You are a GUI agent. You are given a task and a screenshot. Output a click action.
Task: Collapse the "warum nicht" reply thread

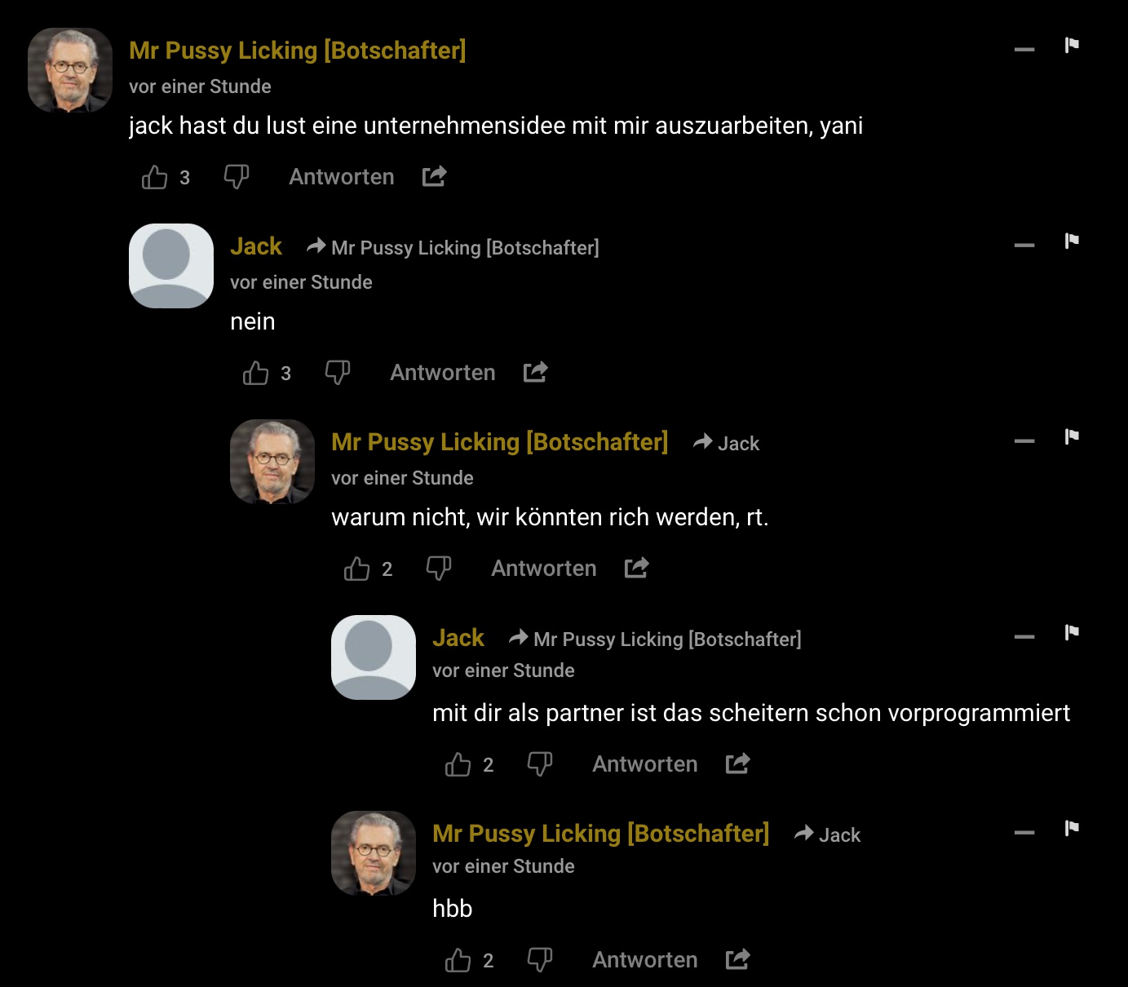tap(1024, 441)
